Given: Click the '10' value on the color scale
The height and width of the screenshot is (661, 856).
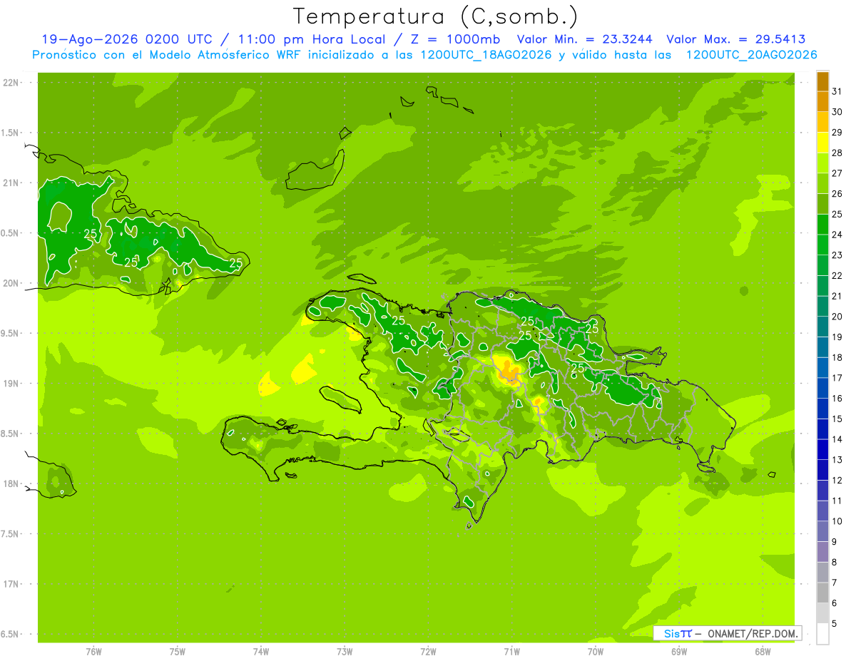Looking at the screenshot, I should [x=837, y=521].
